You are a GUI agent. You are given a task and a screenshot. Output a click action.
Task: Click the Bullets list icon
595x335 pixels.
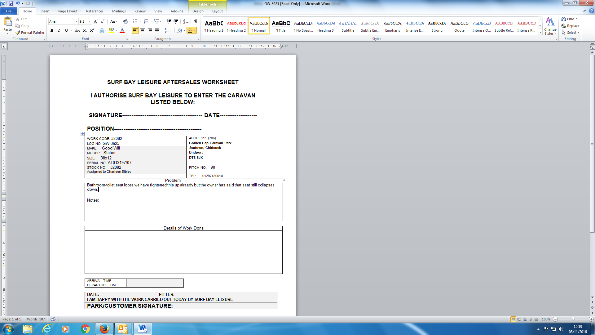[x=135, y=21]
